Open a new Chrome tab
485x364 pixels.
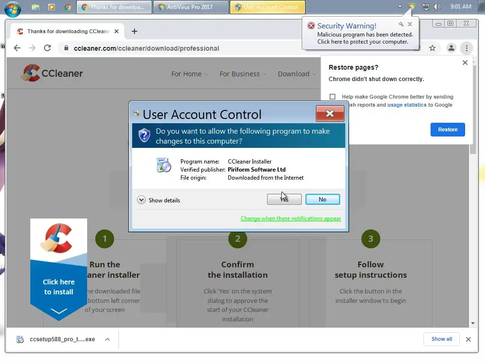click(134, 31)
